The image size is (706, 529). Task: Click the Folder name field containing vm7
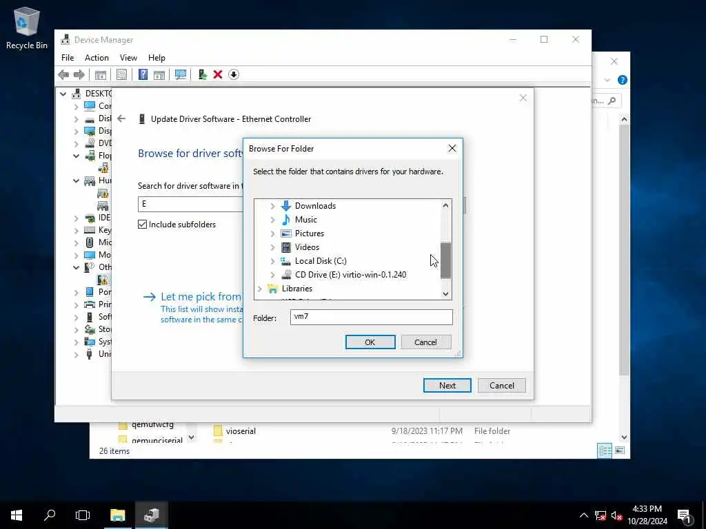click(371, 317)
